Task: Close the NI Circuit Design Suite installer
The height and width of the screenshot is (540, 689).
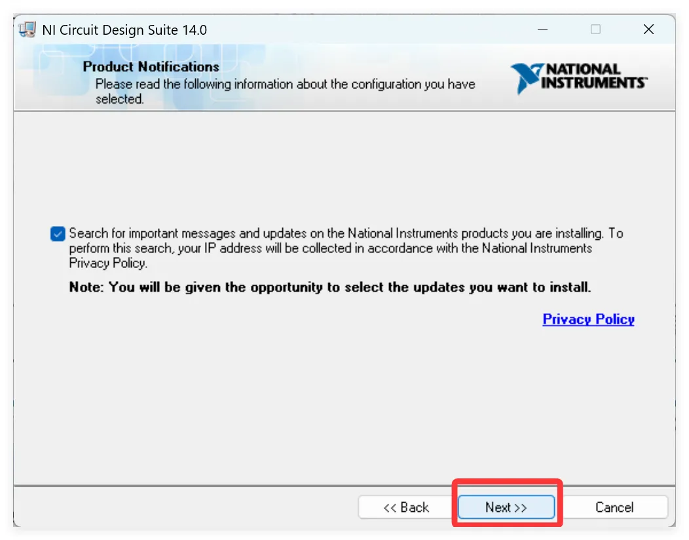Action: (648, 29)
